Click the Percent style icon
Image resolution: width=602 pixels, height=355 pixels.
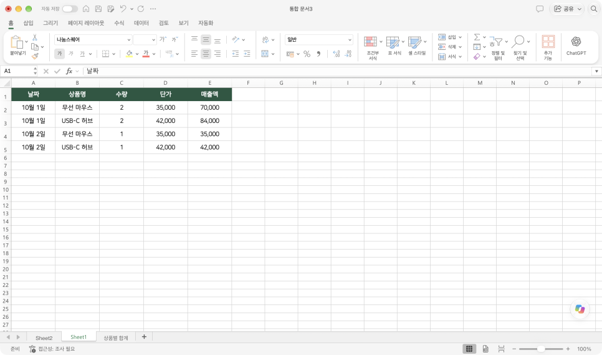(307, 54)
